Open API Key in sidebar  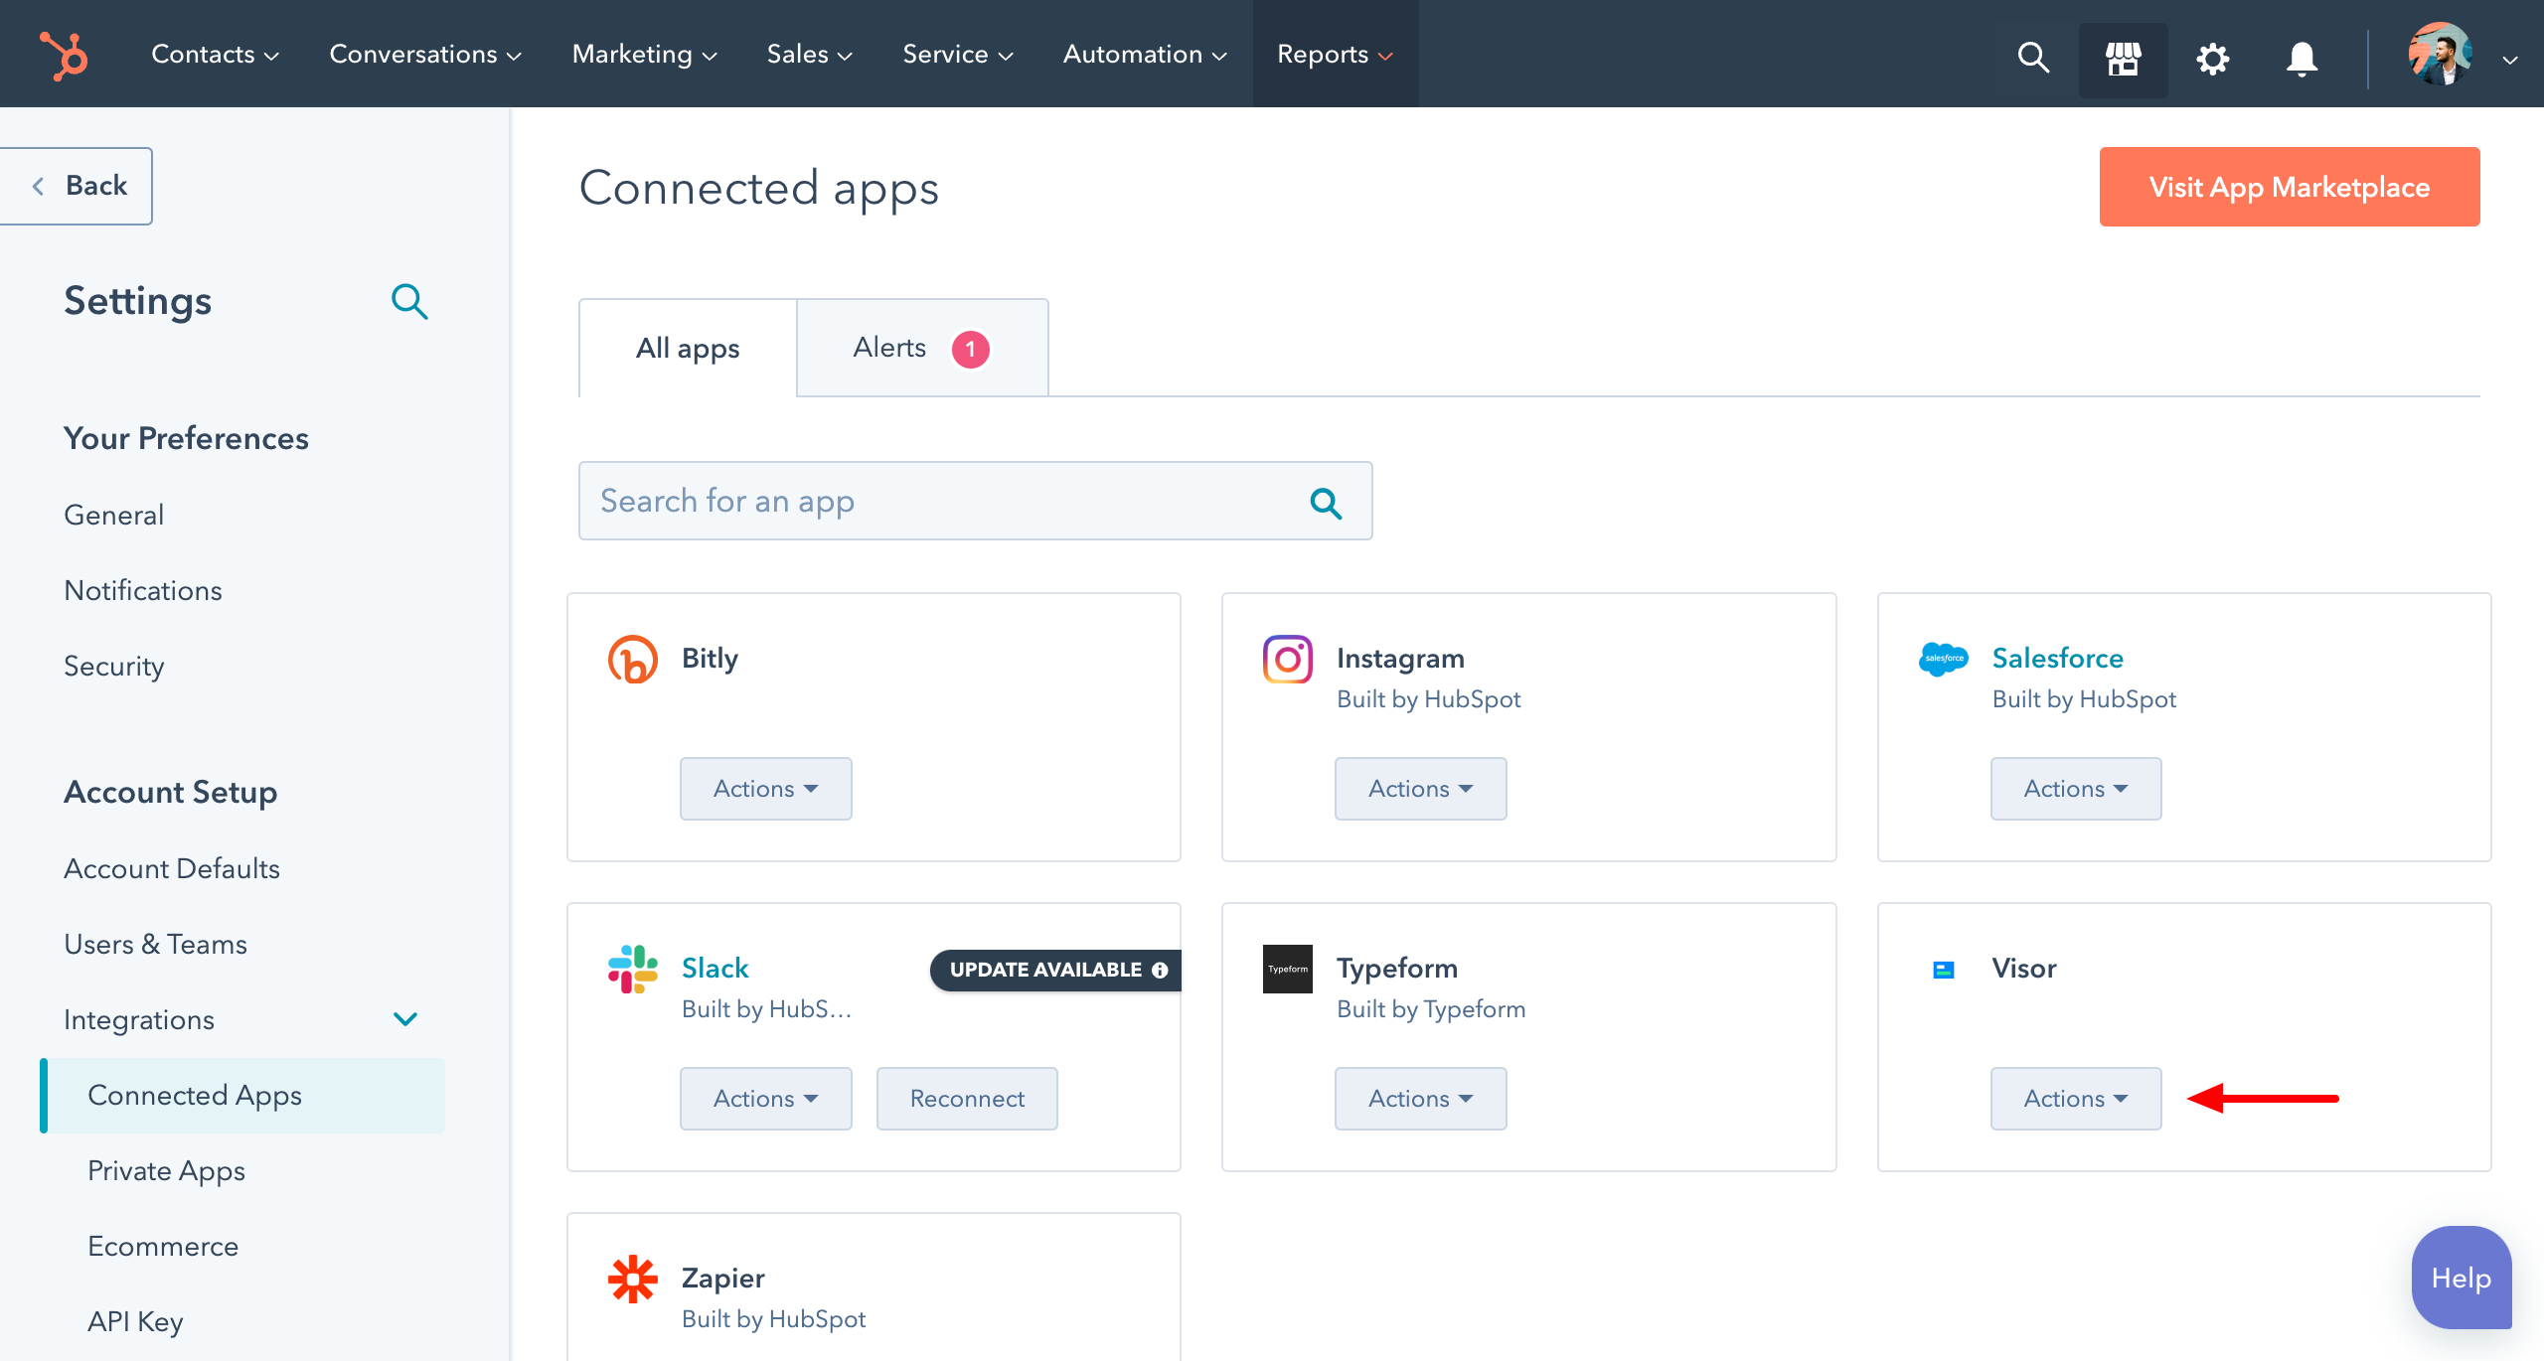(x=135, y=1321)
